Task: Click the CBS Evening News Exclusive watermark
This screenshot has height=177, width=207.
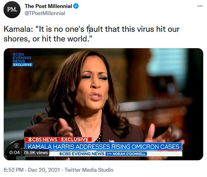Action: point(22,59)
